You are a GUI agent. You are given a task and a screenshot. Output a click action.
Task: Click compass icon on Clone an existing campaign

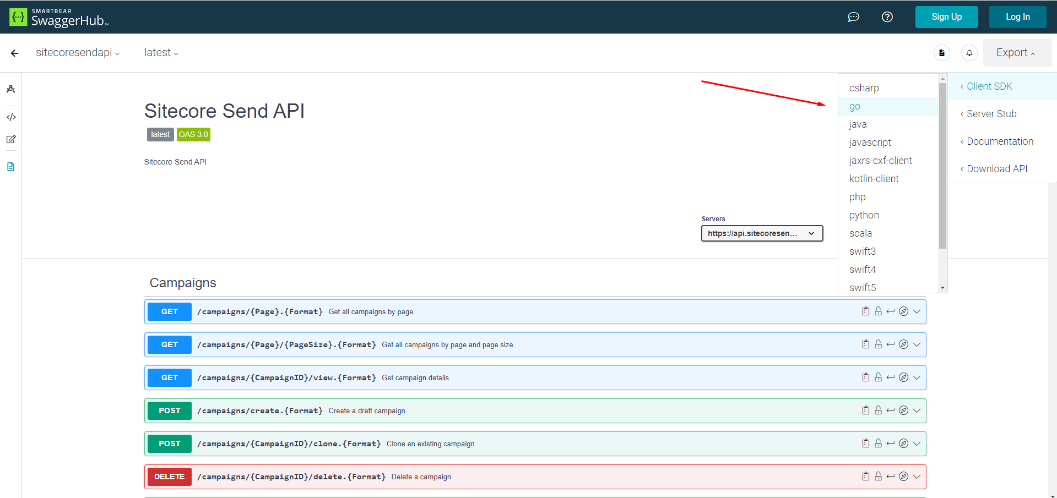[903, 444]
